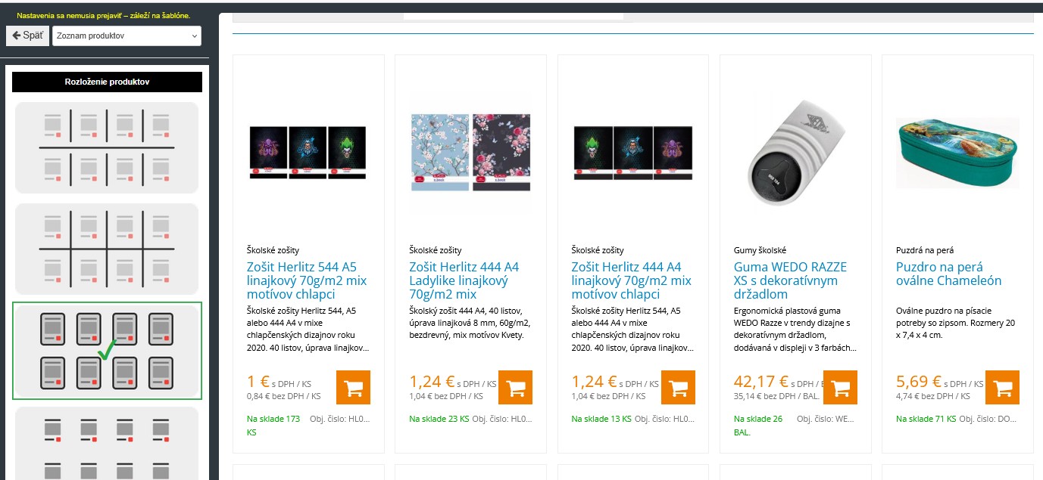Open the Zošit Herlitz 544 A5 product image

pos(308,153)
